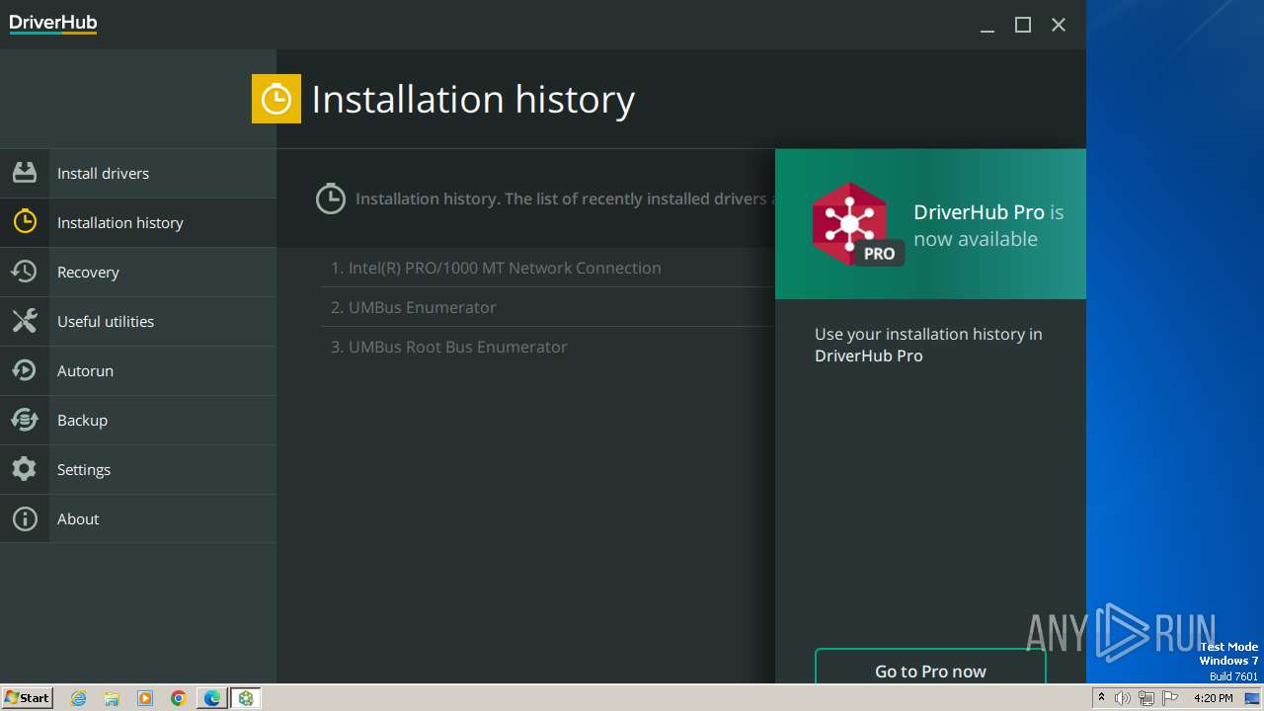Open the About page
Screen dimensions: 1264x711
[138, 518]
